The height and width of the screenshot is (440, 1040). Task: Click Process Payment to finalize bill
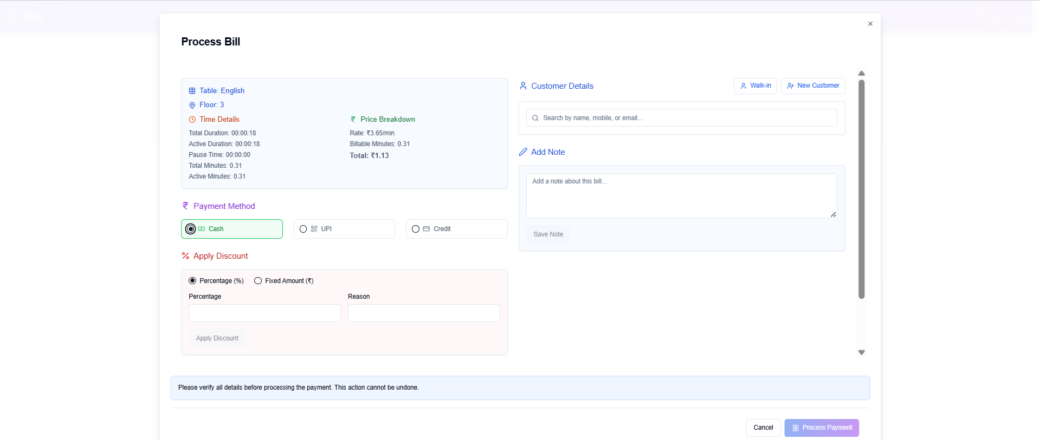pyautogui.click(x=821, y=428)
